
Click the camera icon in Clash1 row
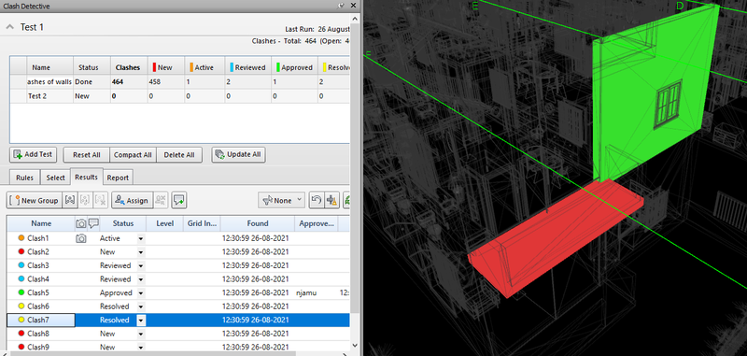coord(81,238)
